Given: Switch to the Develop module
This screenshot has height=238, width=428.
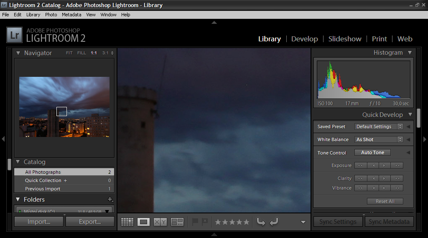Looking at the screenshot, I should point(304,39).
